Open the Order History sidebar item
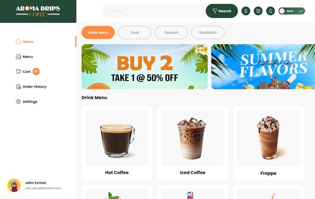315x199 pixels. [31, 87]
